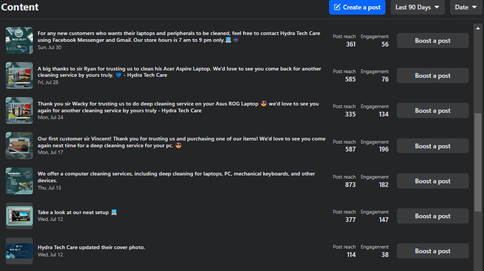Open the cover photo update thumbnail
The image size is (484, 271).
pyautogui.click(x=19, y=251)
